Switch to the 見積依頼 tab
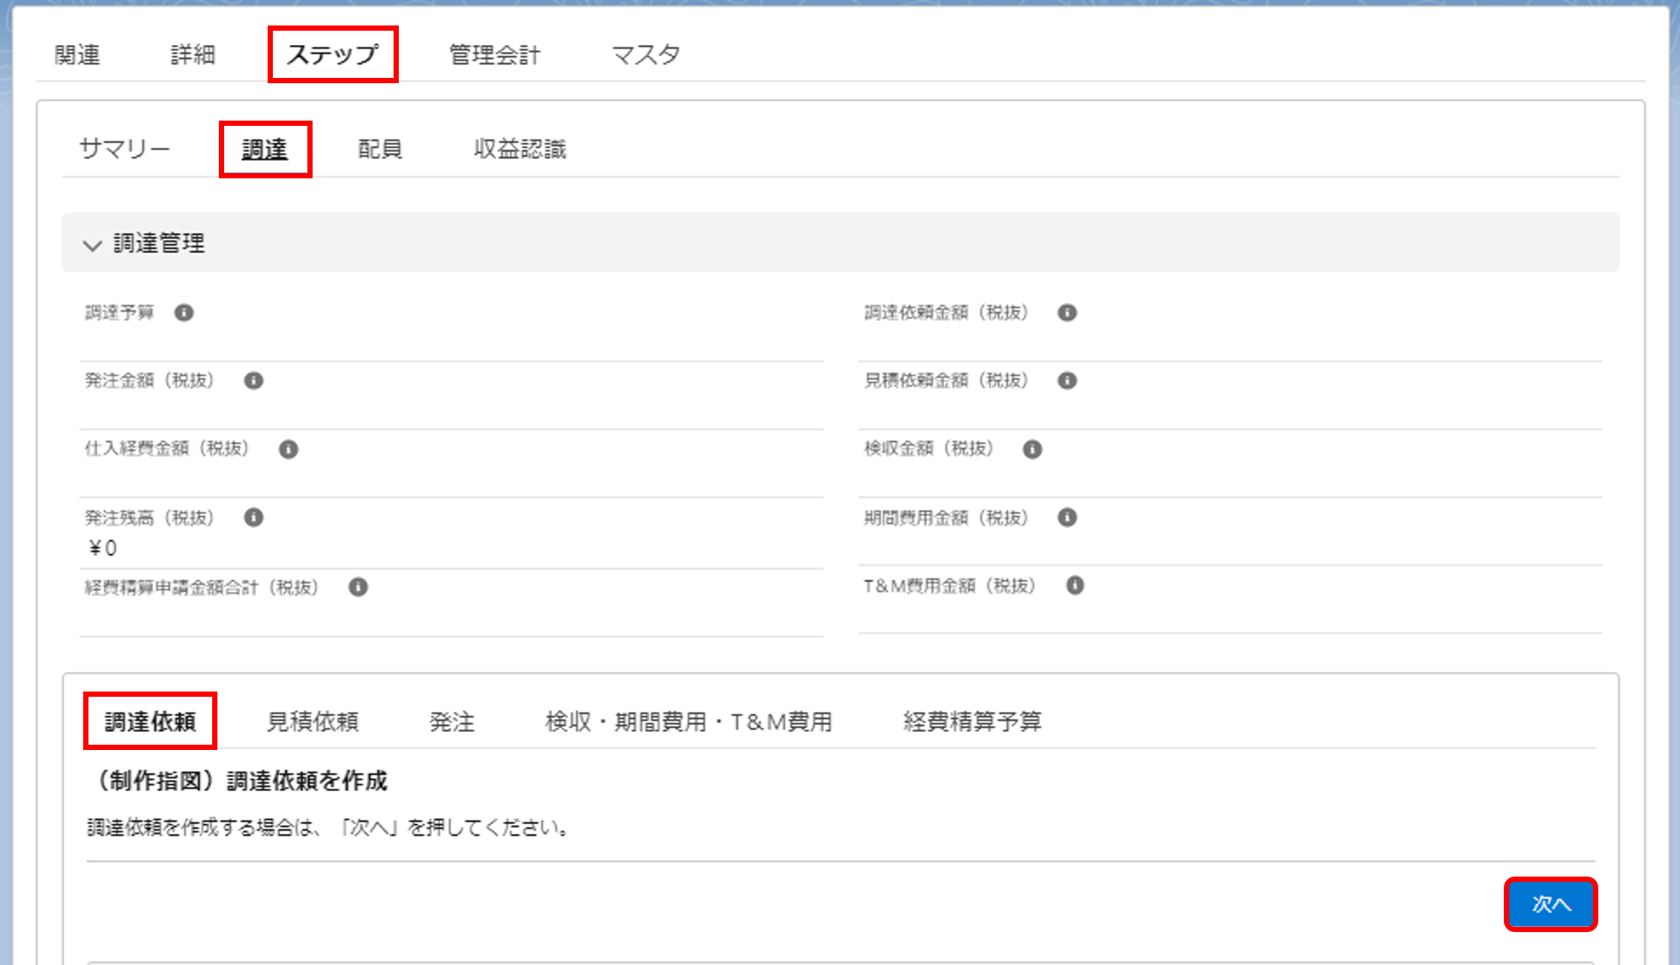 click(313, 722)
